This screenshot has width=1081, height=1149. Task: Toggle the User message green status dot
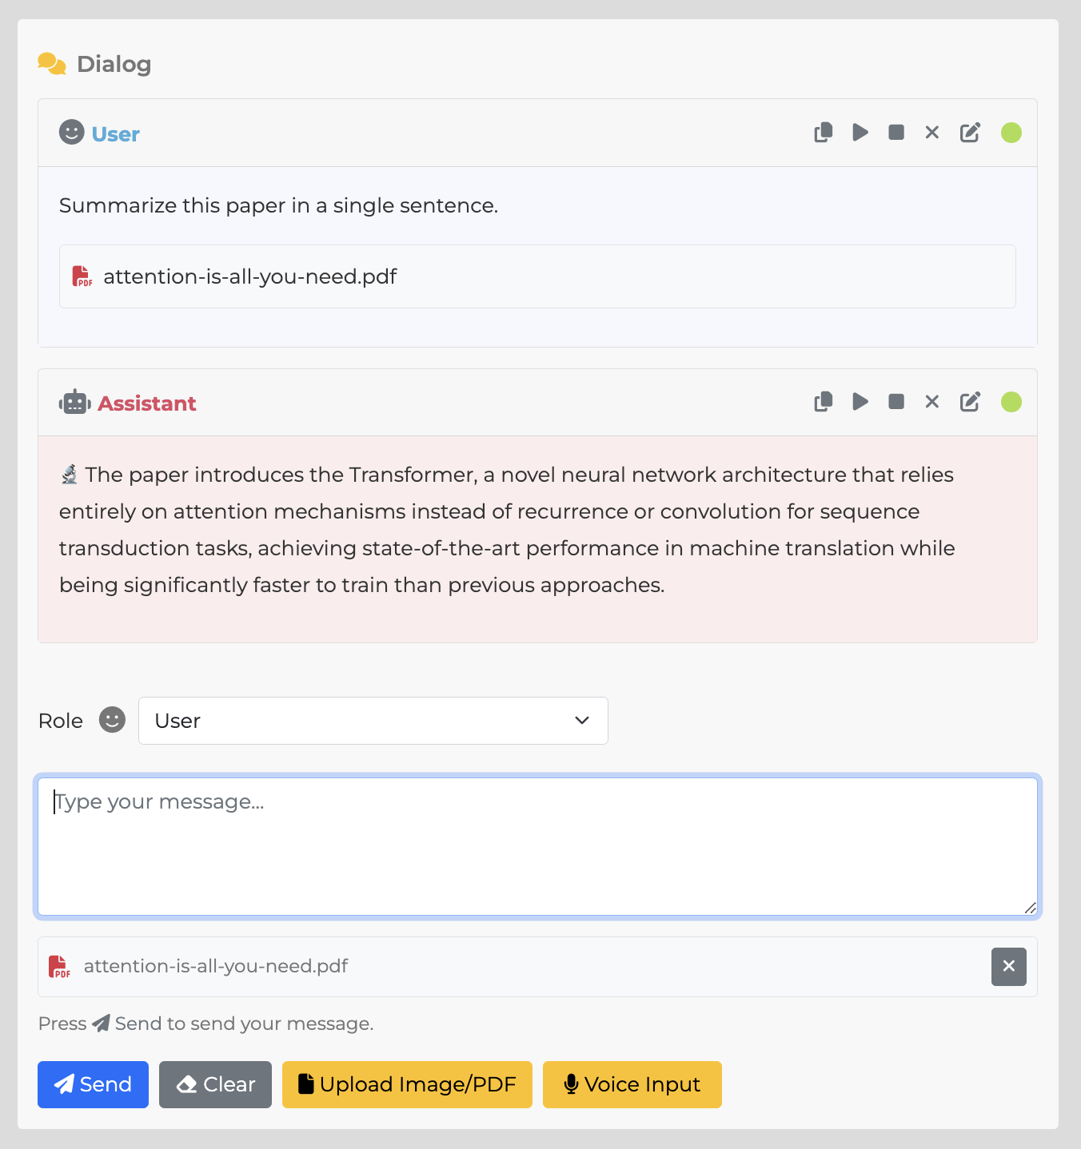tap(1011, 133)
